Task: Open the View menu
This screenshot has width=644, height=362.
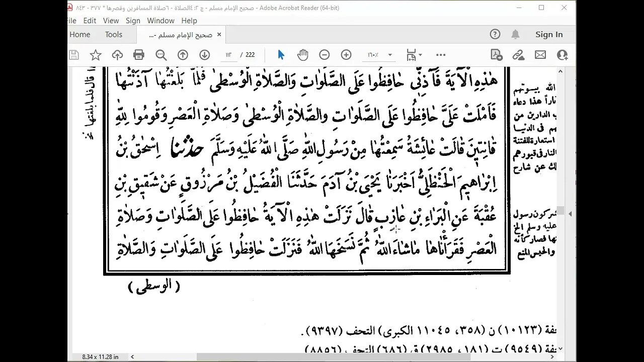Action: [111, 21]
